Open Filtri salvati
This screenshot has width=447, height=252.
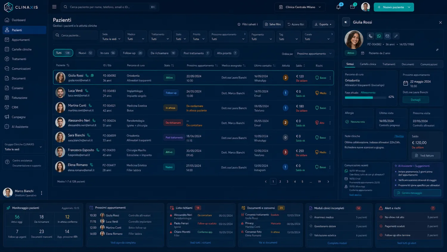point(247,24)
